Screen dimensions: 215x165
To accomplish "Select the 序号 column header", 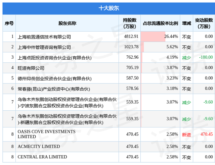I will click(x=9, y=23).
